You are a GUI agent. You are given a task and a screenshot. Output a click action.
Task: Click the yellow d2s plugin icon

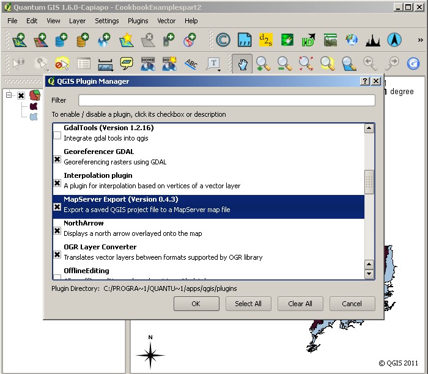click(x=265, y=40)
